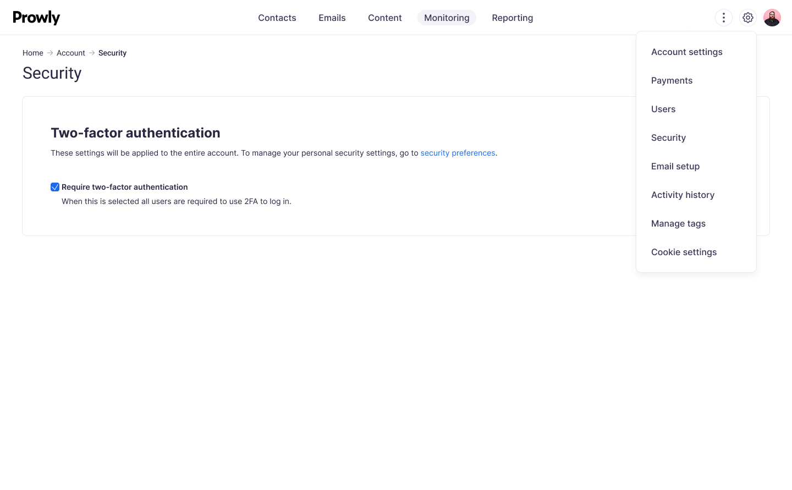Screen dimensions: 792x490
Task: Open the three-dot more options menu
Action: pos(723,18)
